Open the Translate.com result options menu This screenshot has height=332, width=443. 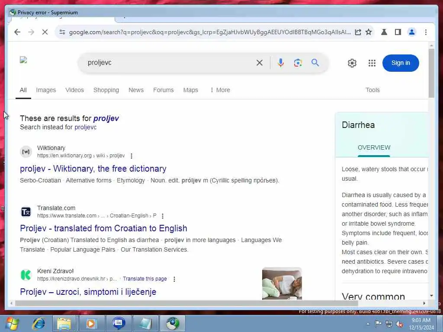pos(163,216)
